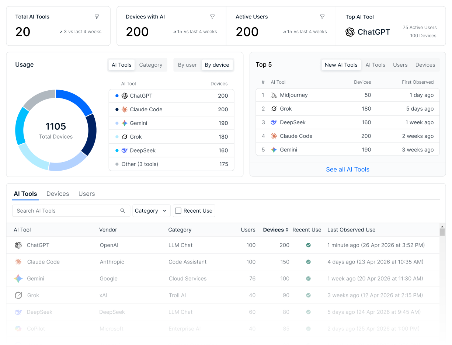Click the recent use checkmark in the Gemini row
Viewport: 452px width, 345px height.
pyautogui.click(x=308, y=279)
